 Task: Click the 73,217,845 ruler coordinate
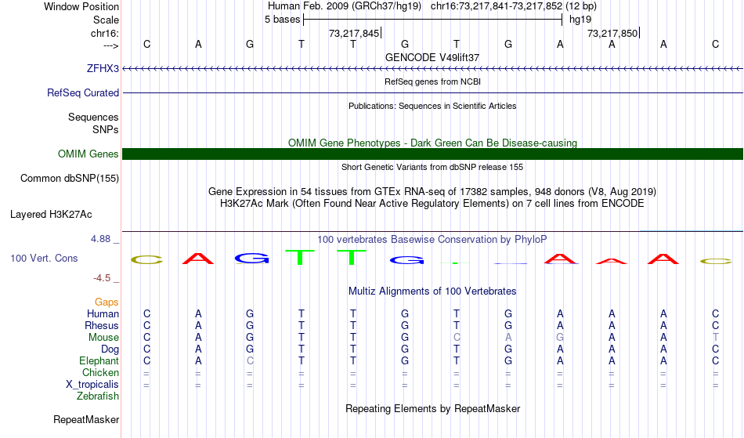coord(354,33)
